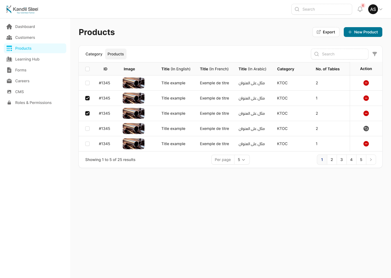Click the table Search input field
391x278 pixels.
pyautogui.click(x=343, y=54)
